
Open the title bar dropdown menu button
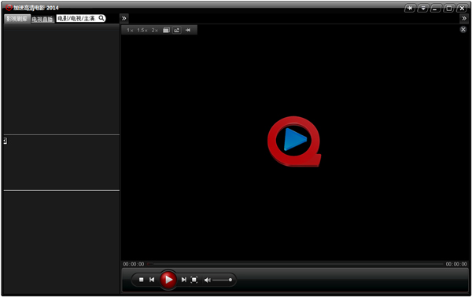coord(423,8)
